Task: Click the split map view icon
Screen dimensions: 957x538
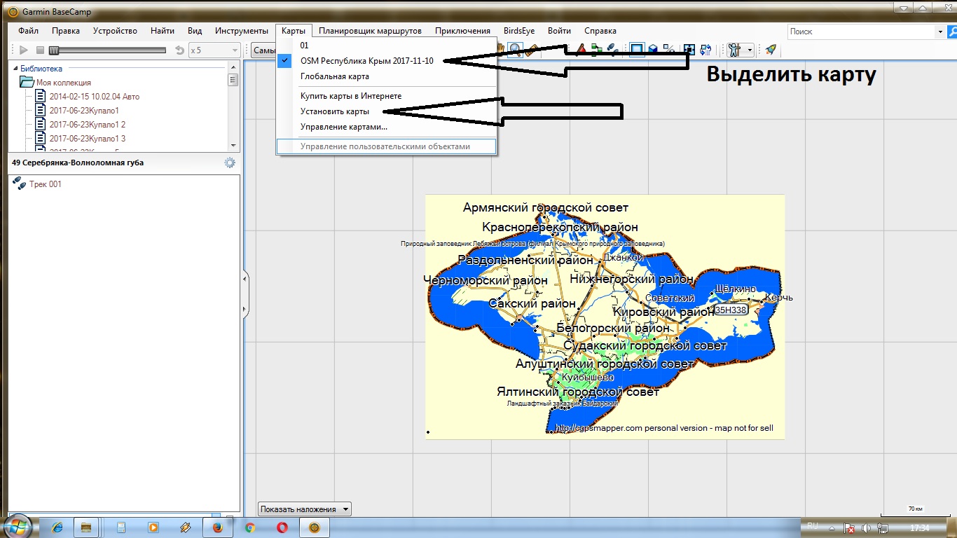Action: coord(669,49)
